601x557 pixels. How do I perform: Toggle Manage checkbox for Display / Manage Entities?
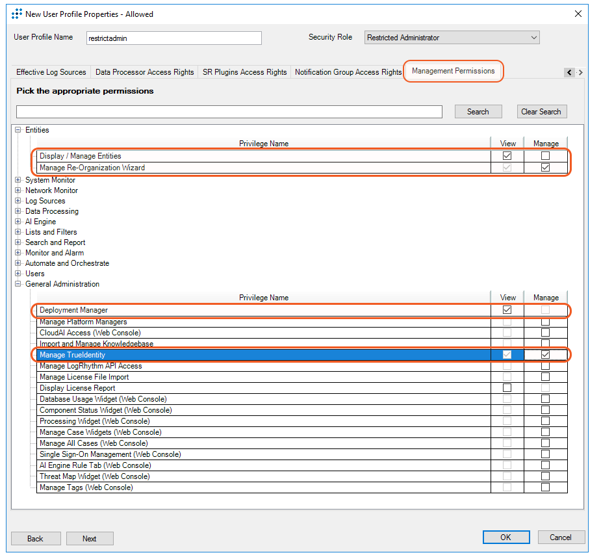(545, 156)
